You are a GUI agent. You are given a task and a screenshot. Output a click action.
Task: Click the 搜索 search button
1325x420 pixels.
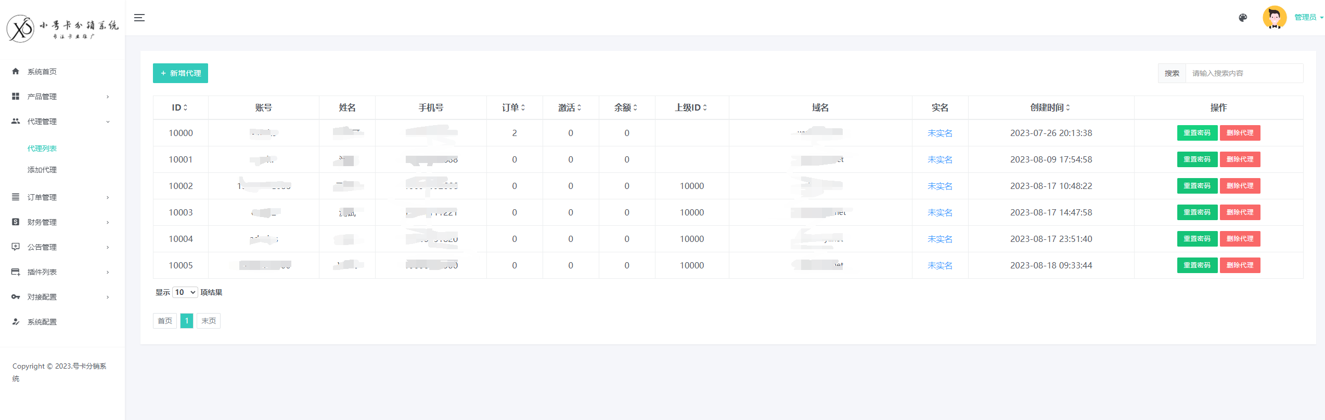(1172, 73)
